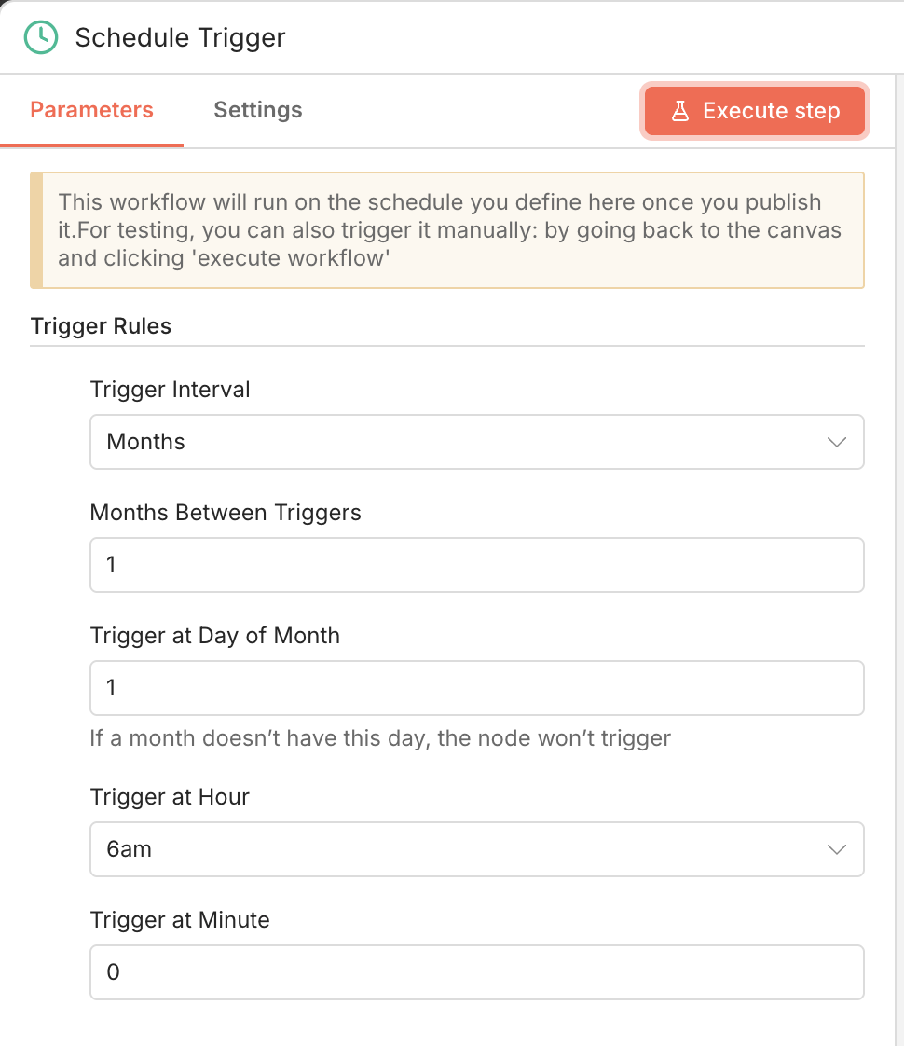The image size is (904, 1046).
Task: Click the chevron arrow in Trigger Interval field
Action: click(x=837, y=442)
